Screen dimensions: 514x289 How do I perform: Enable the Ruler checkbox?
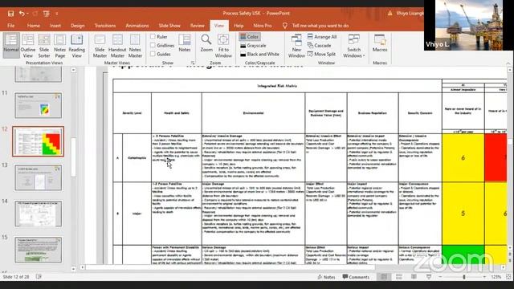coord(153,37)
